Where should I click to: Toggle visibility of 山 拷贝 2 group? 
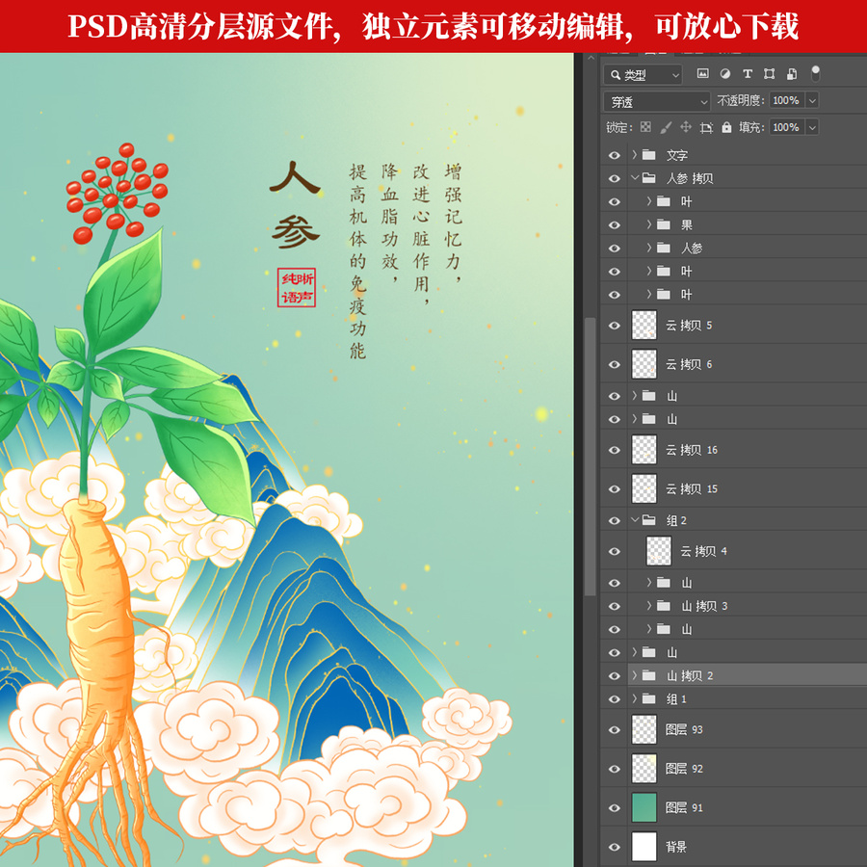point(615,676)
